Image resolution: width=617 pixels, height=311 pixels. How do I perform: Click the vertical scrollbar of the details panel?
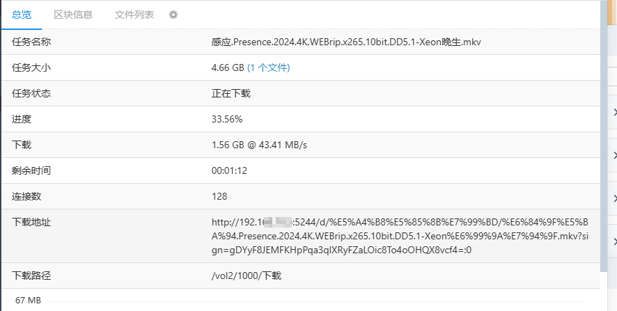point(603,139)
